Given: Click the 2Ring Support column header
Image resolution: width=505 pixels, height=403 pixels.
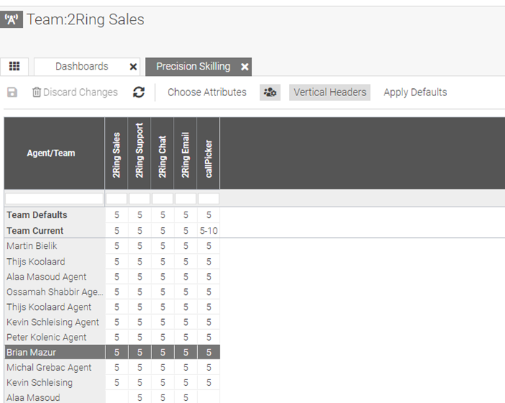Looking at the screenshot, I should coord(140,153).
